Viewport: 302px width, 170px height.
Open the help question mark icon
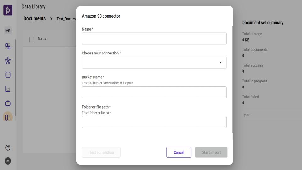click(x=8, y=148)
